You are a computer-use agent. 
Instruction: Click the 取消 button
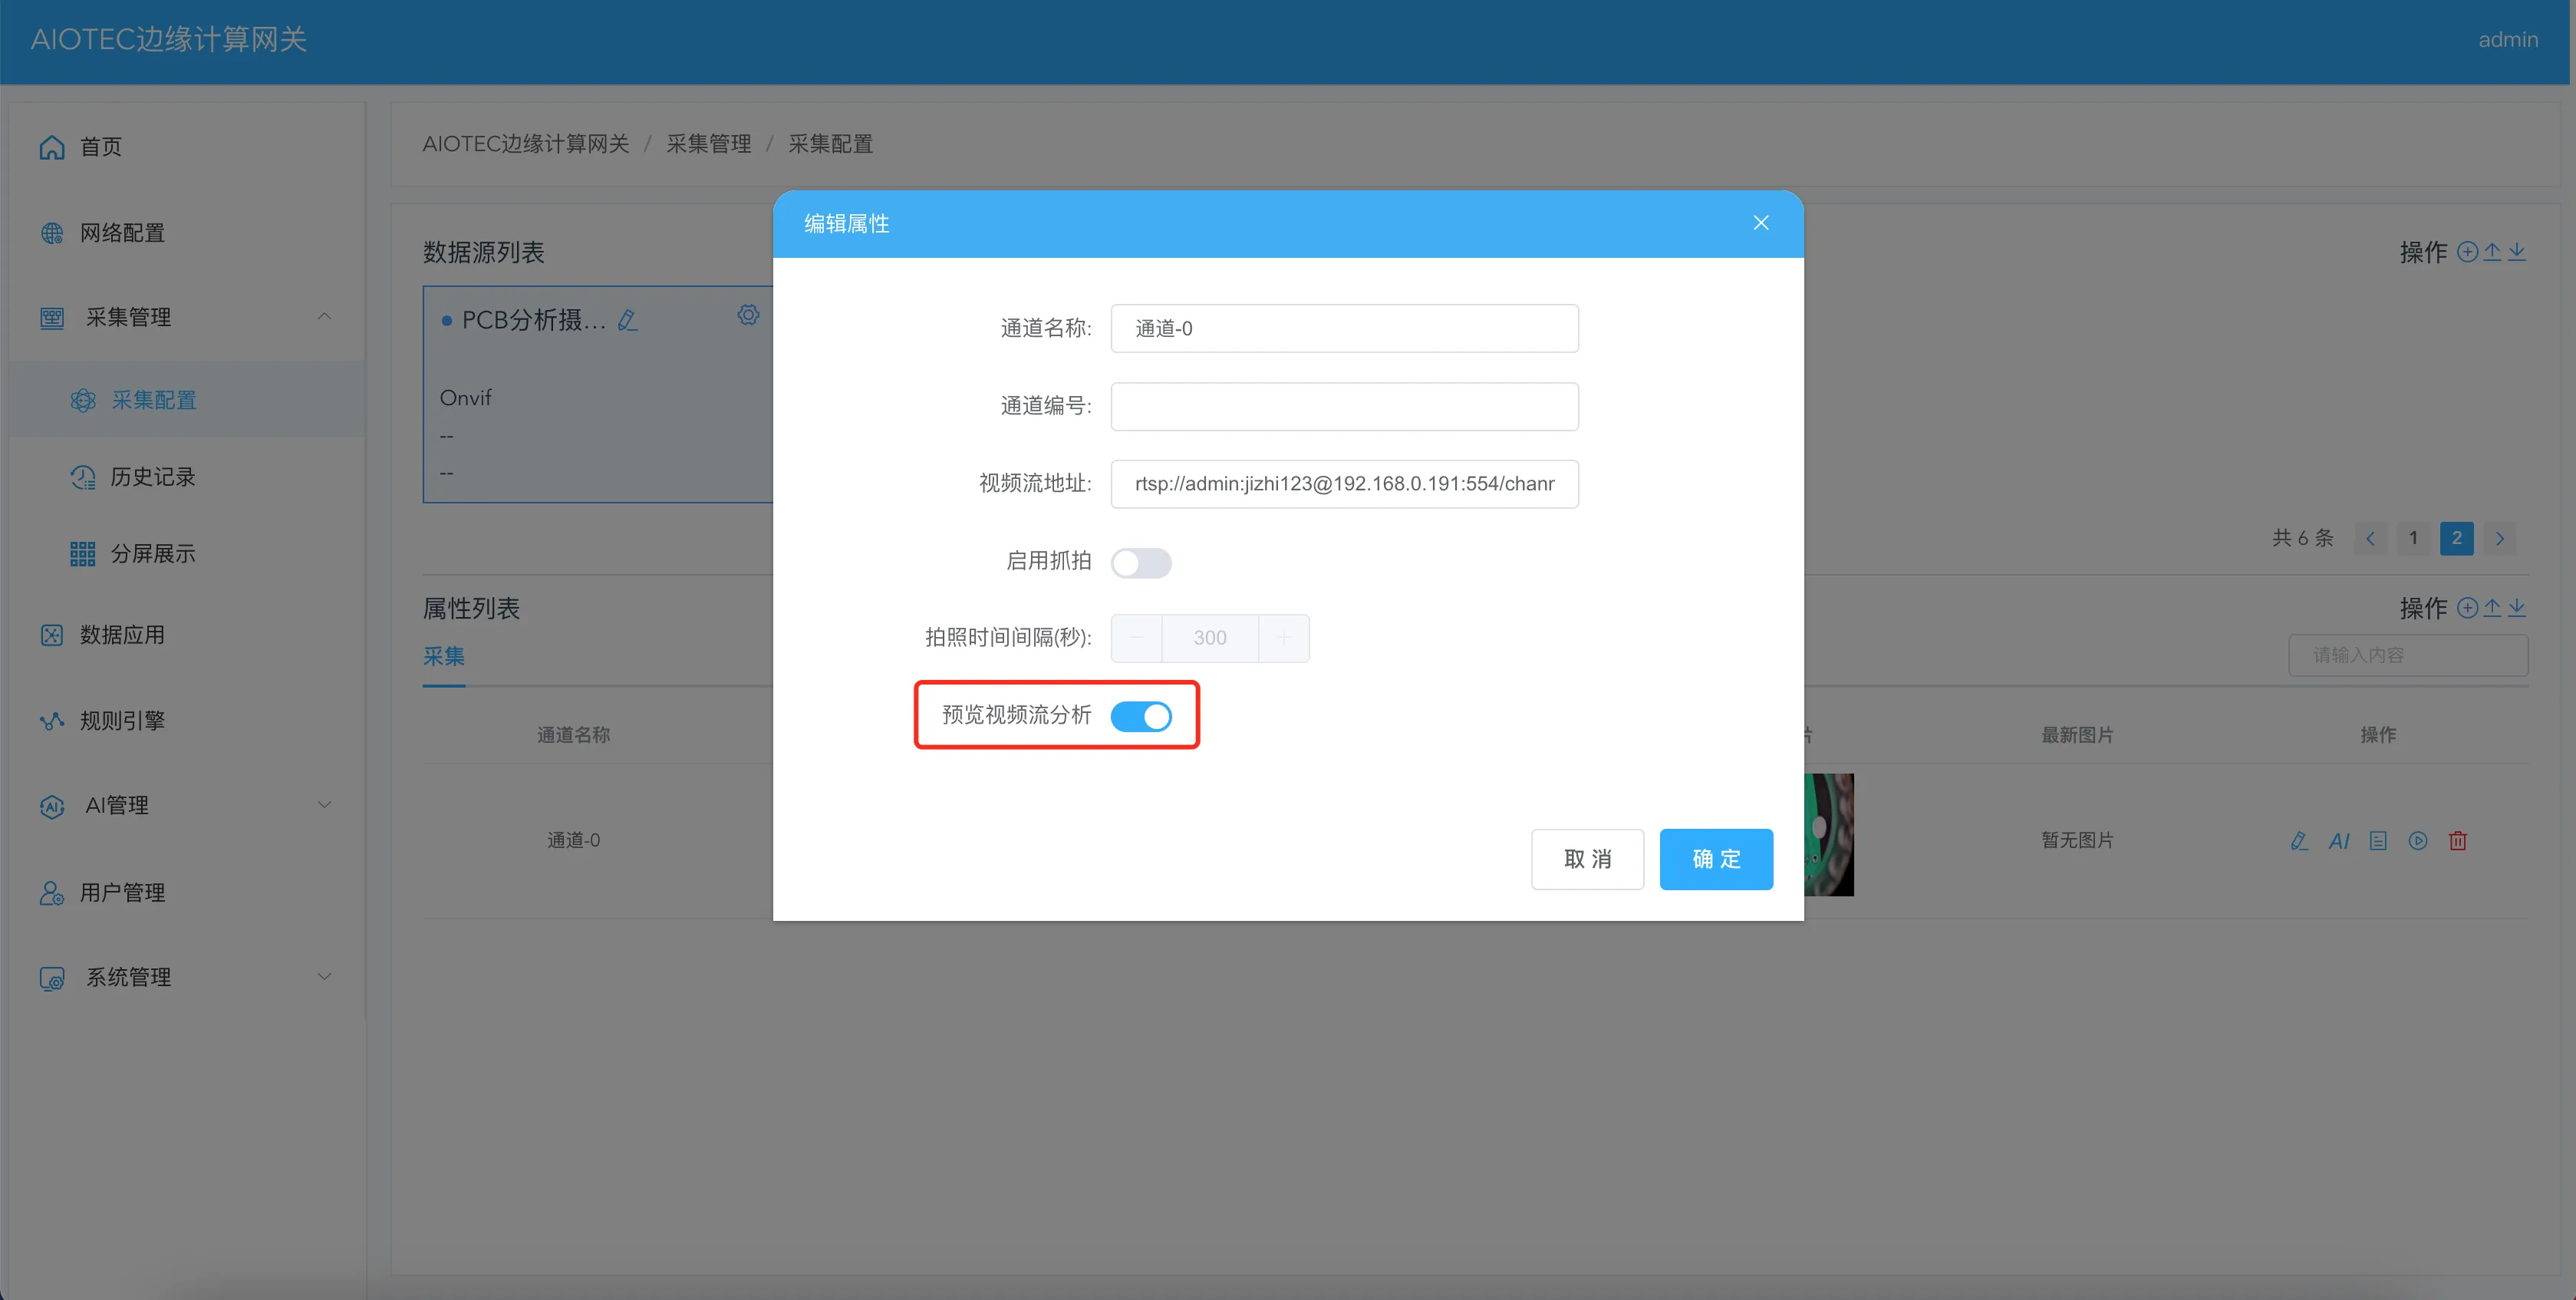(1586, 859)
